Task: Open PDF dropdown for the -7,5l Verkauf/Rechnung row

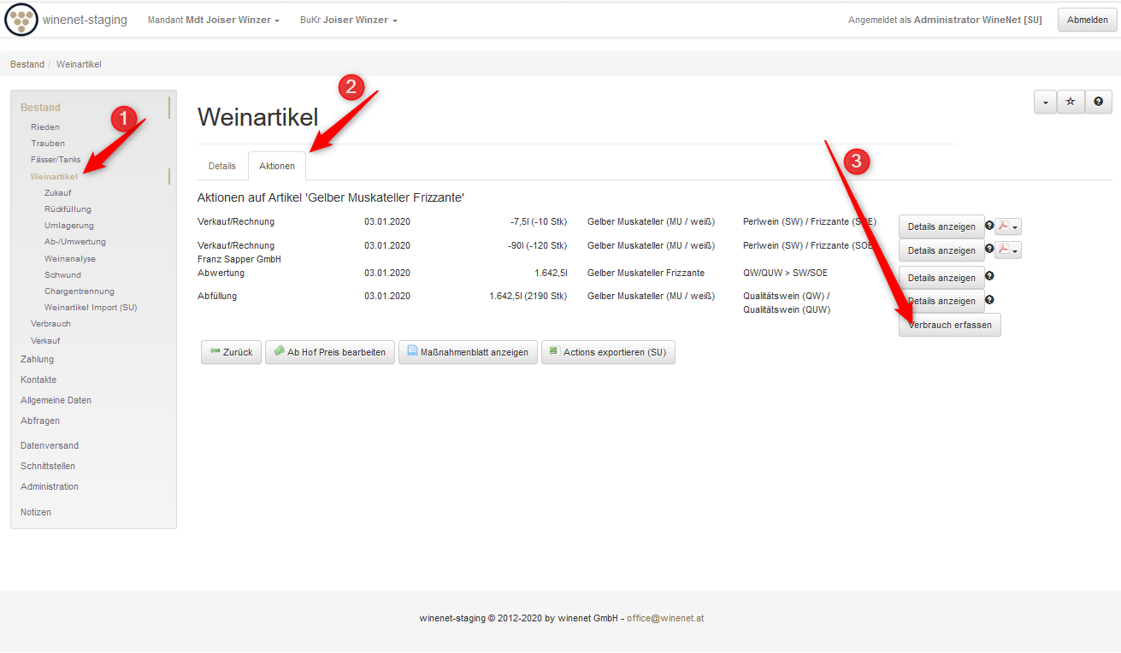Action: pos(1008,226)
